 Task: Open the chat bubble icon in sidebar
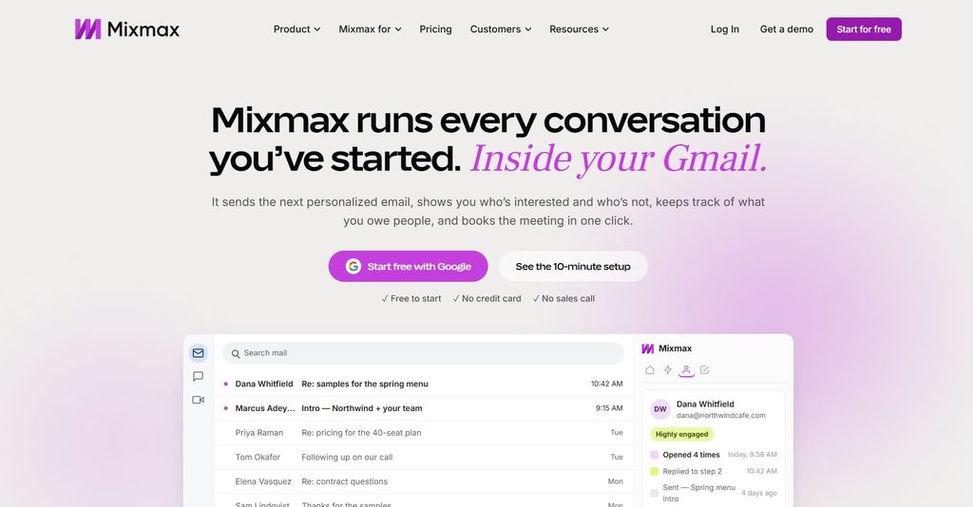pyautogui.click(x=198, y=376)
